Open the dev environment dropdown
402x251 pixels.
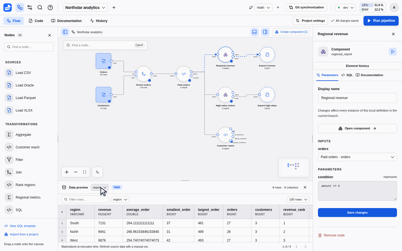pos(345,8)
